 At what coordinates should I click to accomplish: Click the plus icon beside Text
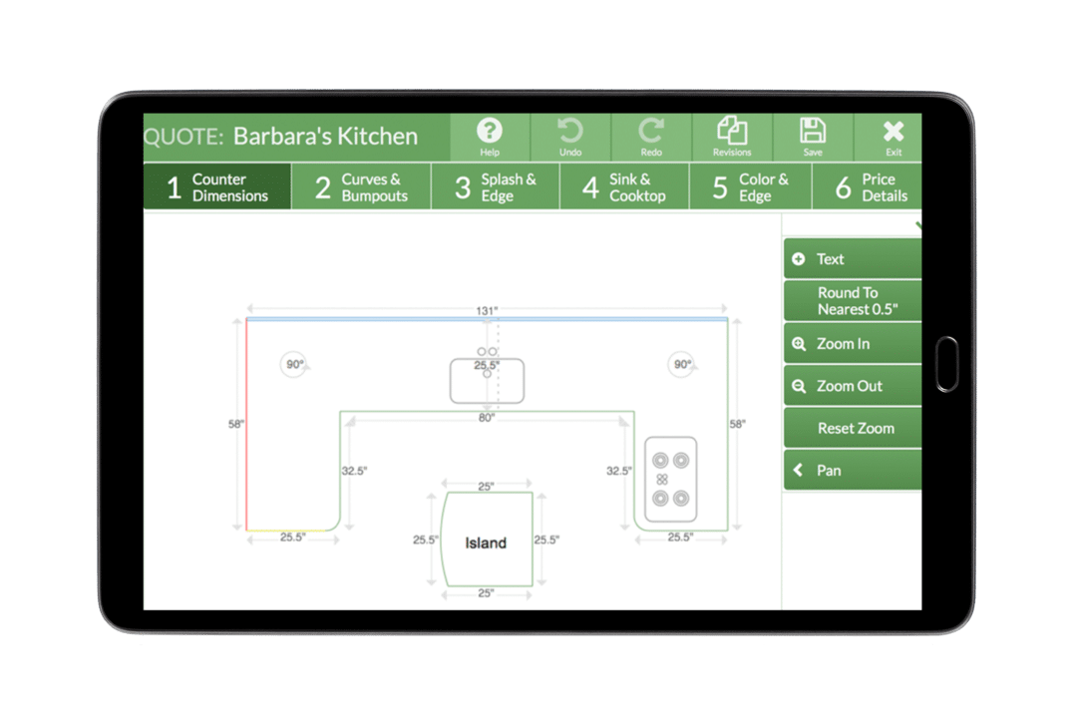click(798, 259)
